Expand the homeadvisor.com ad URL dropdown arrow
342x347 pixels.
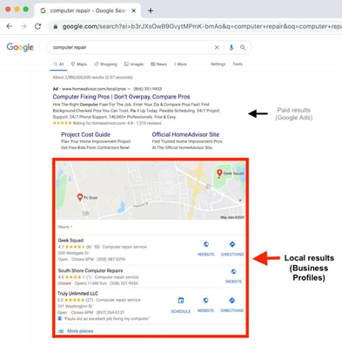pos(129,89)
